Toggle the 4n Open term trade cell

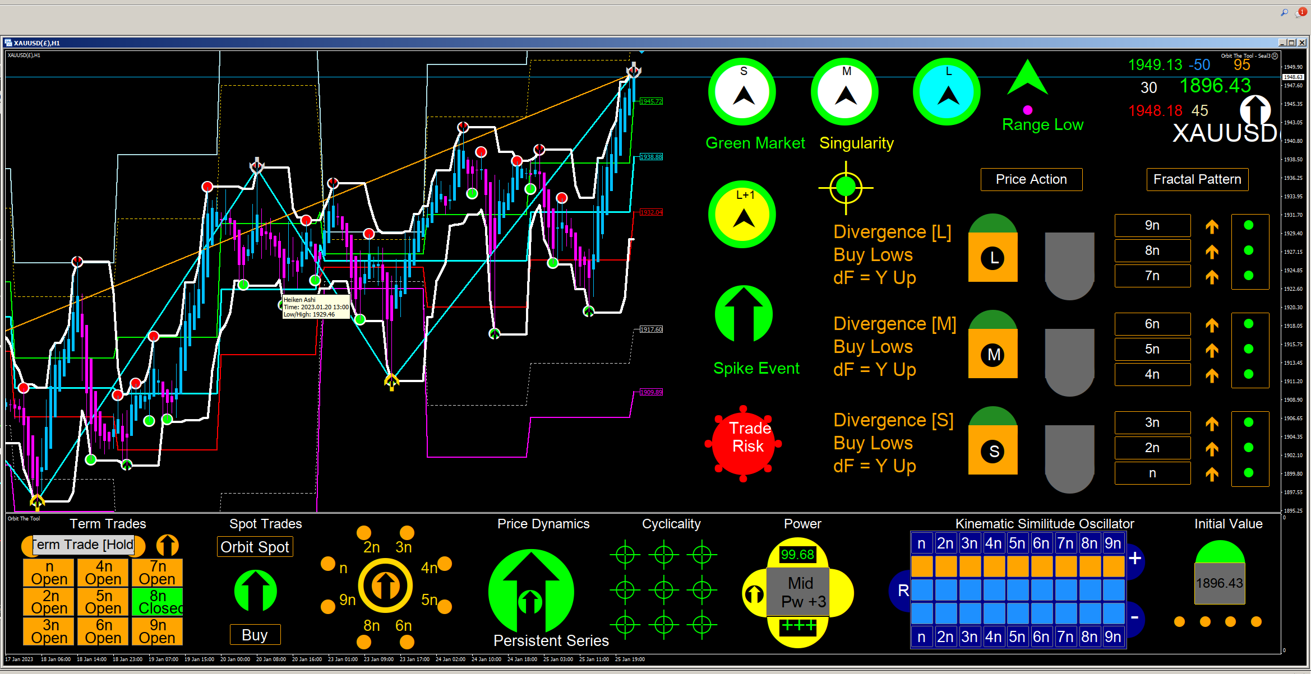tap(103, 572)
